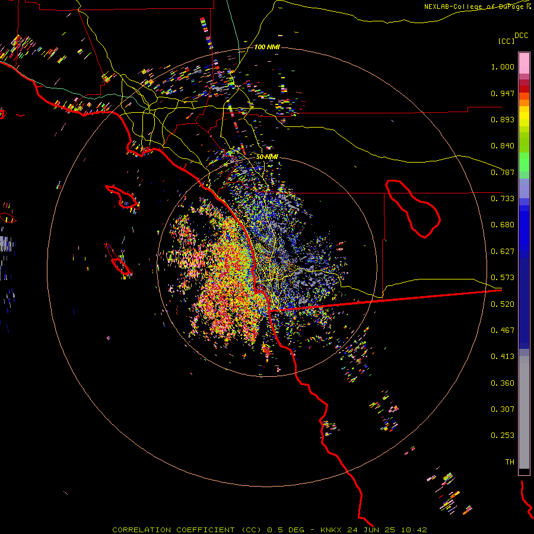Click the [CC] units label
This screenshot has width=534, height=534.
(x=507, y=41)
